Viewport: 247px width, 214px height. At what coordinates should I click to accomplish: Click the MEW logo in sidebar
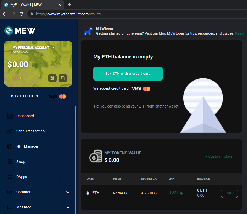(20, 31)
